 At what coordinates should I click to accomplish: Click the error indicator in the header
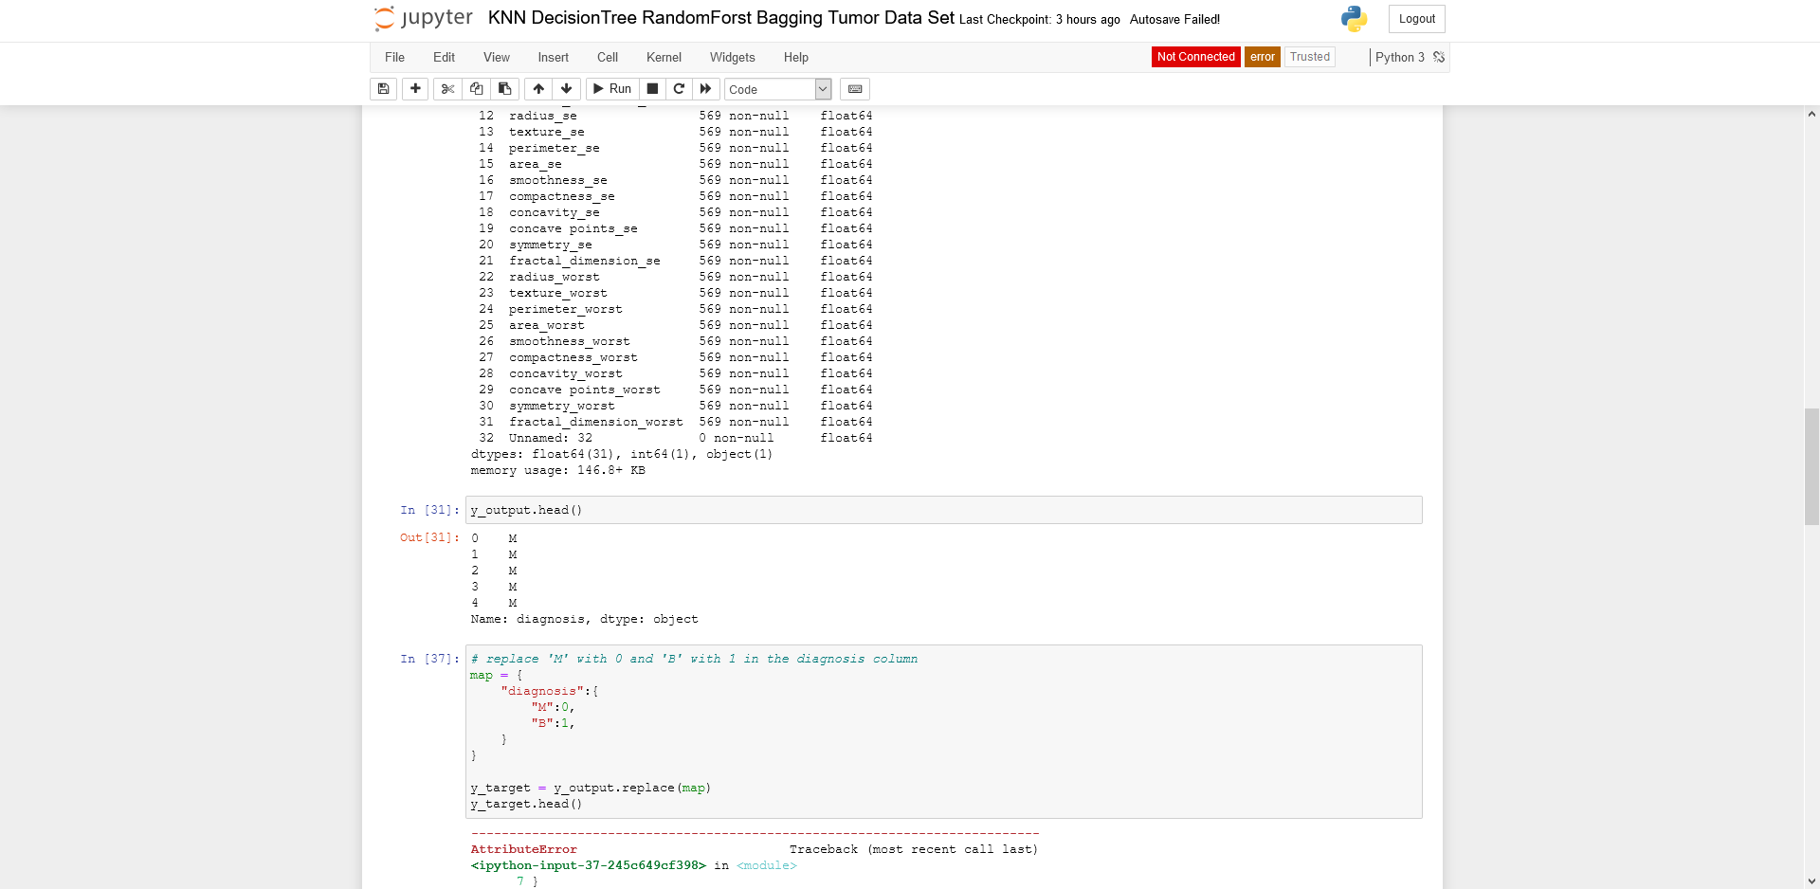click(1262, 57)
